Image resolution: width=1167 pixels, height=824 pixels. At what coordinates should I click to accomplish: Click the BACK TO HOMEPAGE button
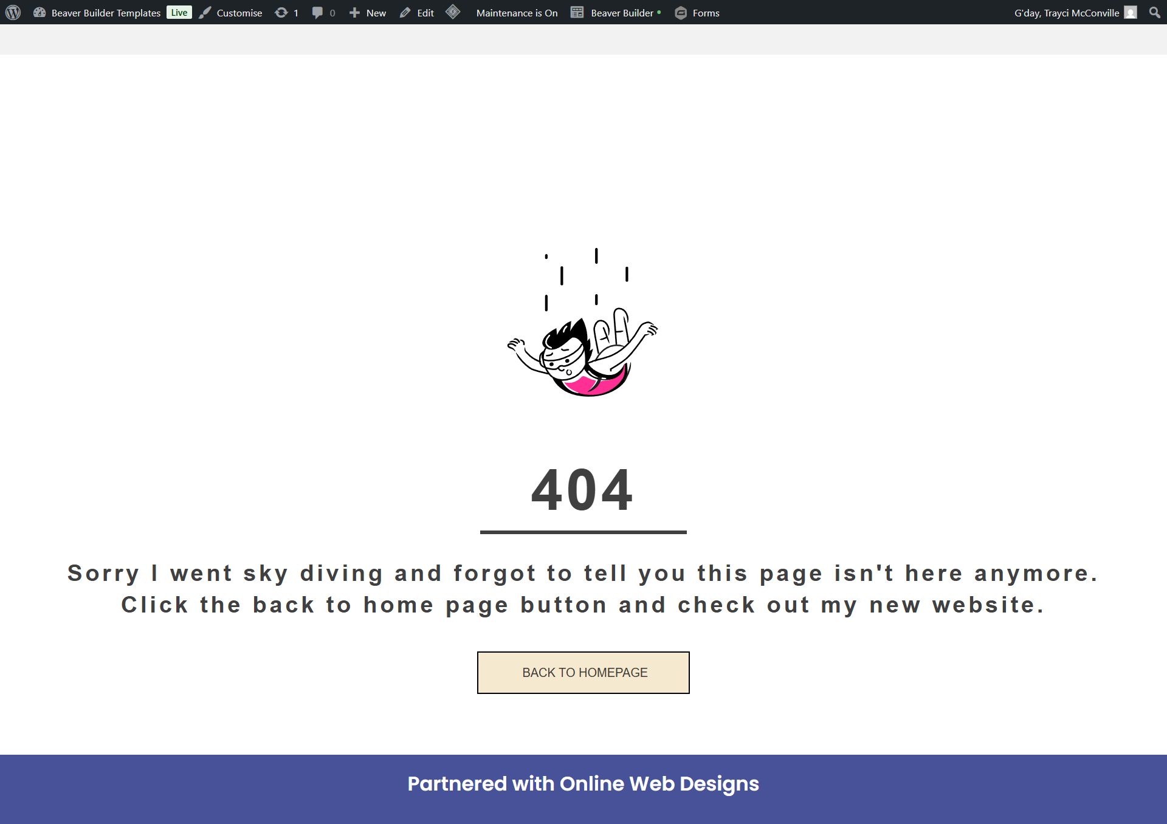click(x=583, y=673)
